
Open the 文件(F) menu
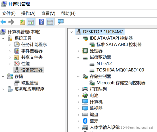[x=9, y=13]
